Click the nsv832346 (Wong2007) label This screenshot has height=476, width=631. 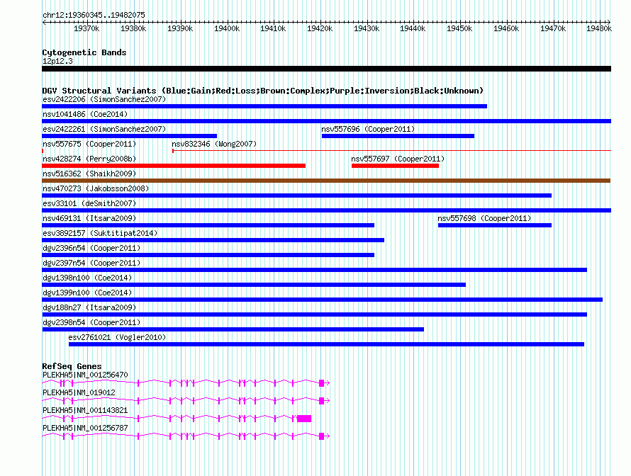pyautogui.click(x=214, y=144)
